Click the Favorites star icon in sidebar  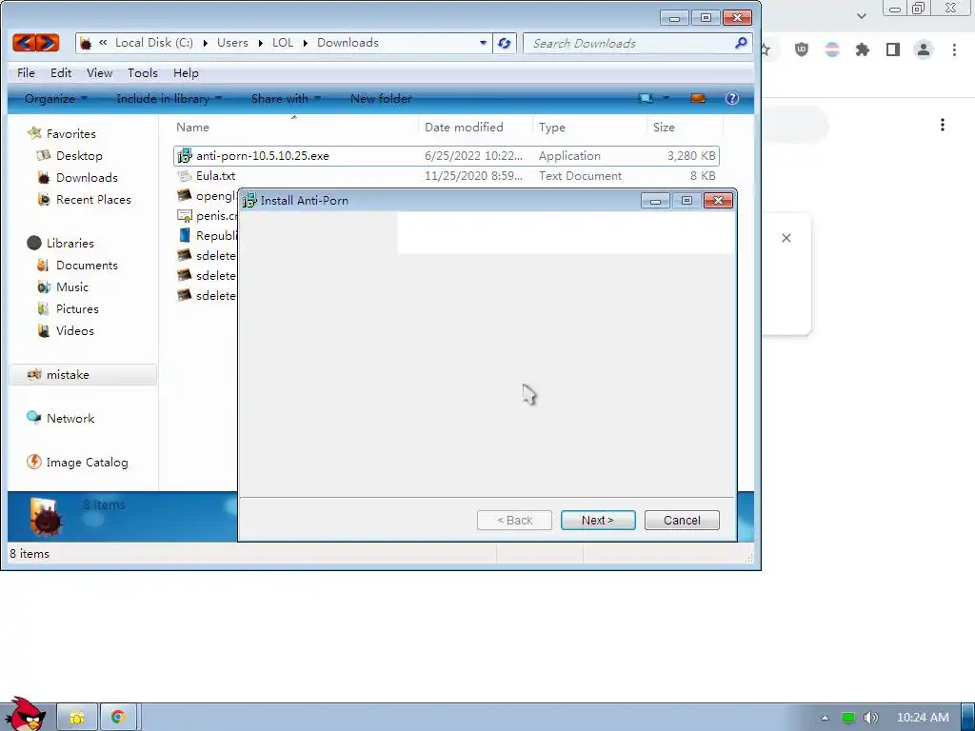[34, 133]
